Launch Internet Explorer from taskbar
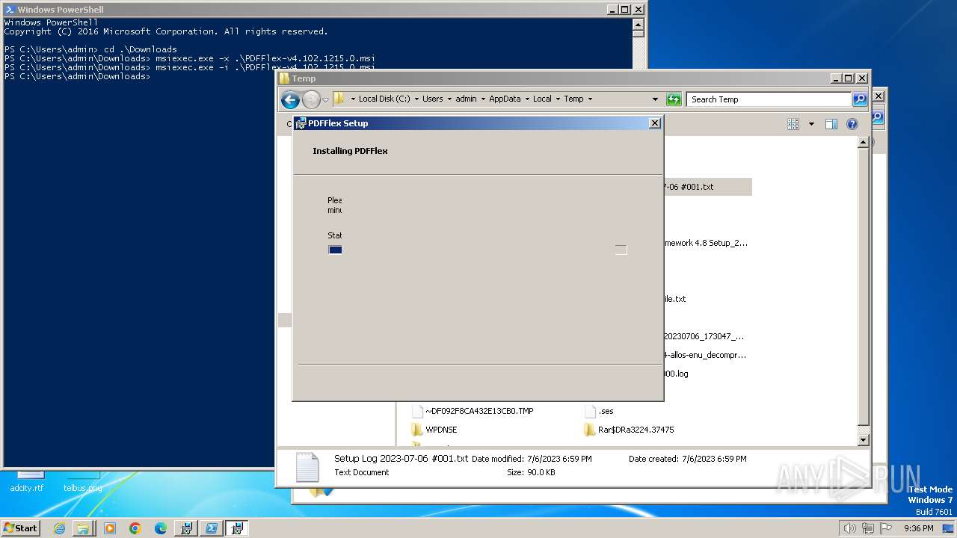957x538 pixels. click(59, 528)
